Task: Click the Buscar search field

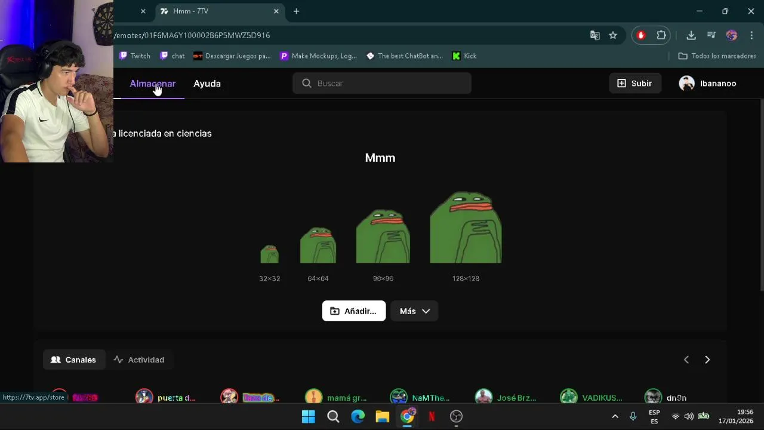Action: [x=382, y=83]
